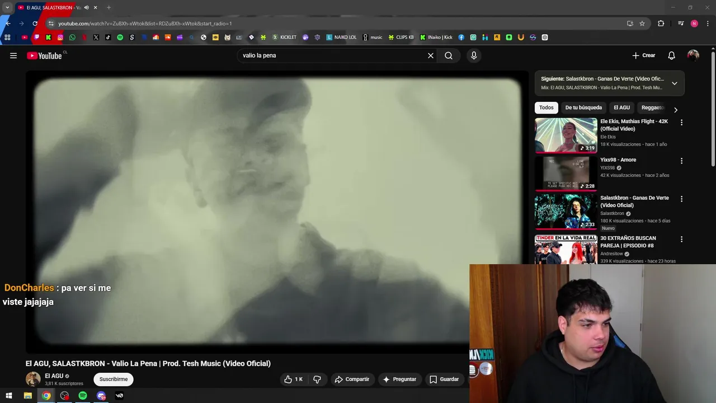Viewport: 716px width, 403px height.
Task: Open options for Ganas De Verte video
Action: click(681, 199)
